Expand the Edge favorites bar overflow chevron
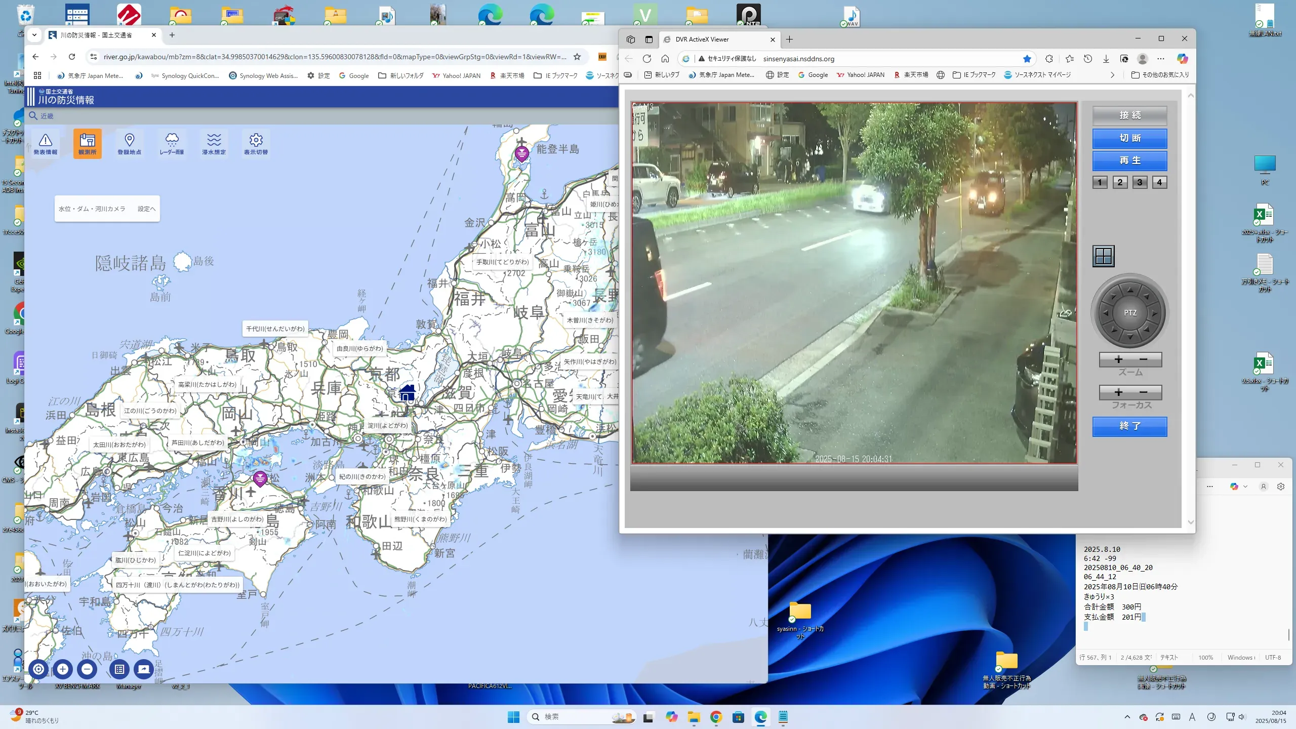This screenshot has width=1296, height=729. click(1112, 75)
